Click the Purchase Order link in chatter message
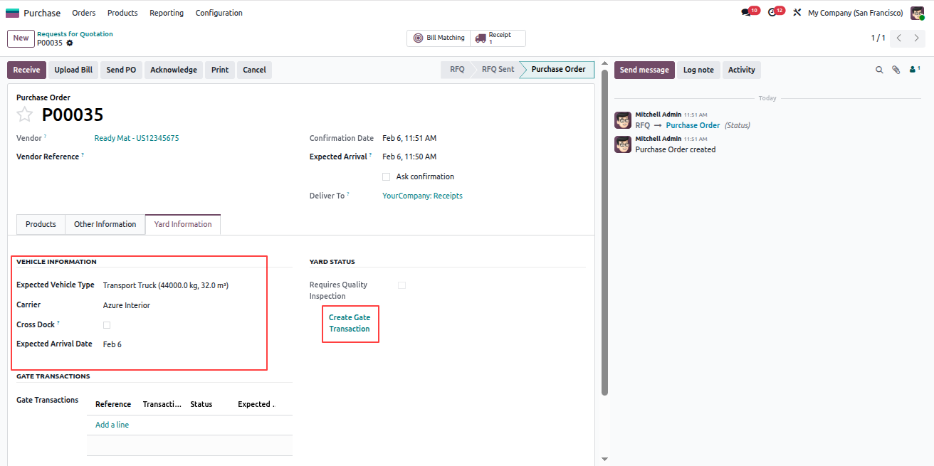Screen dimensions: 934x466 point(693,125)
